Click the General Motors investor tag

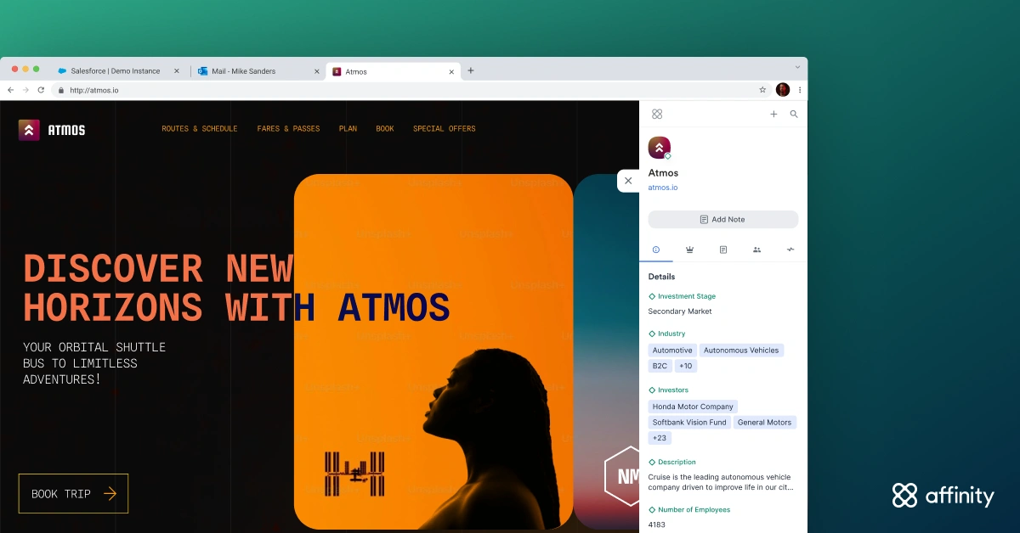pyautogui.click(x=765, y=422)
